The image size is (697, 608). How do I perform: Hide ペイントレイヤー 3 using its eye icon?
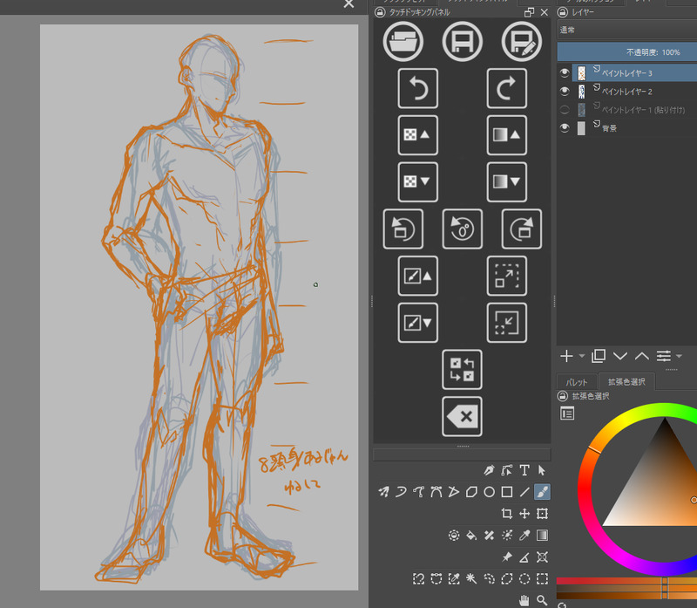[565, 73]
